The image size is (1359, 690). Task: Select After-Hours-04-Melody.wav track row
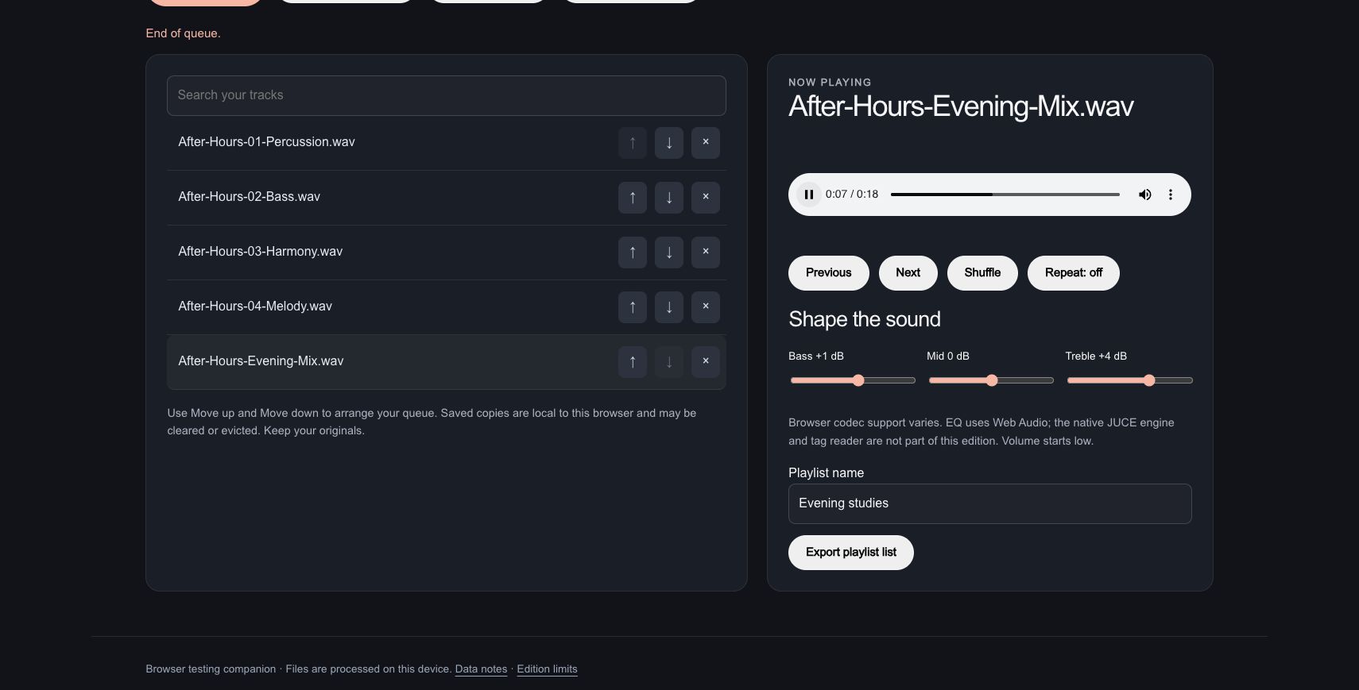[447, 307]
